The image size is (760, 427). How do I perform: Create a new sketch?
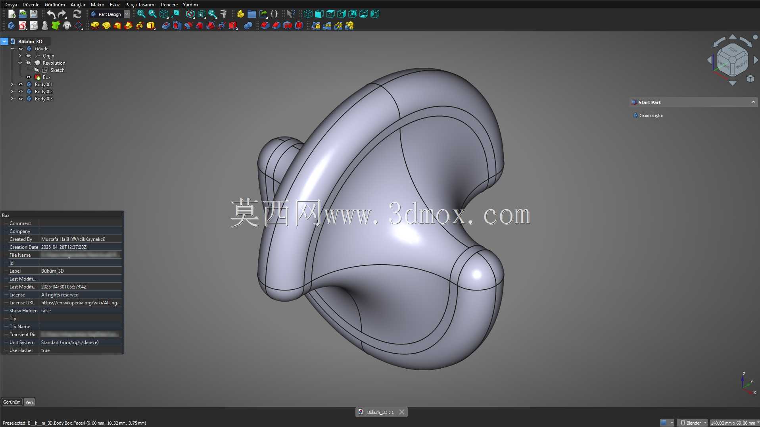[x=23, y=26]
